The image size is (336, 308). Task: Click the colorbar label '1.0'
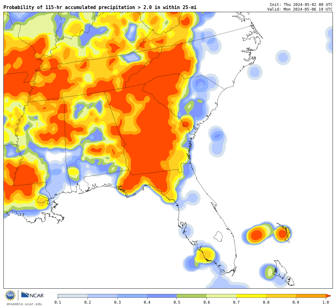coord(326,302)
